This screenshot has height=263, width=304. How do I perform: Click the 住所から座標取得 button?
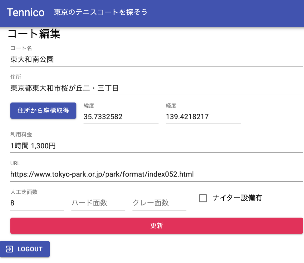(43, 111)
